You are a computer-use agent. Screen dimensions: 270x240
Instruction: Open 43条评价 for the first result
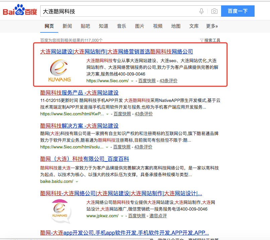pos(168,81)
